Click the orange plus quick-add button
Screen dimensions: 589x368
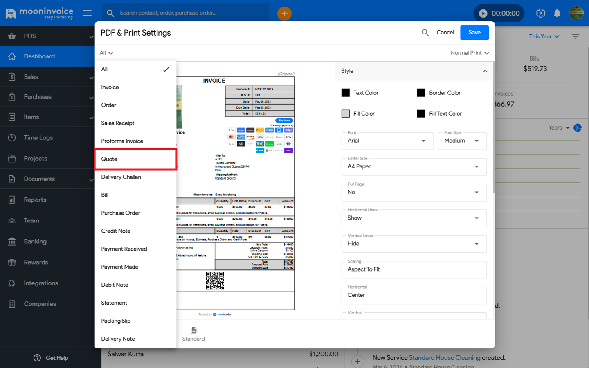284,13
